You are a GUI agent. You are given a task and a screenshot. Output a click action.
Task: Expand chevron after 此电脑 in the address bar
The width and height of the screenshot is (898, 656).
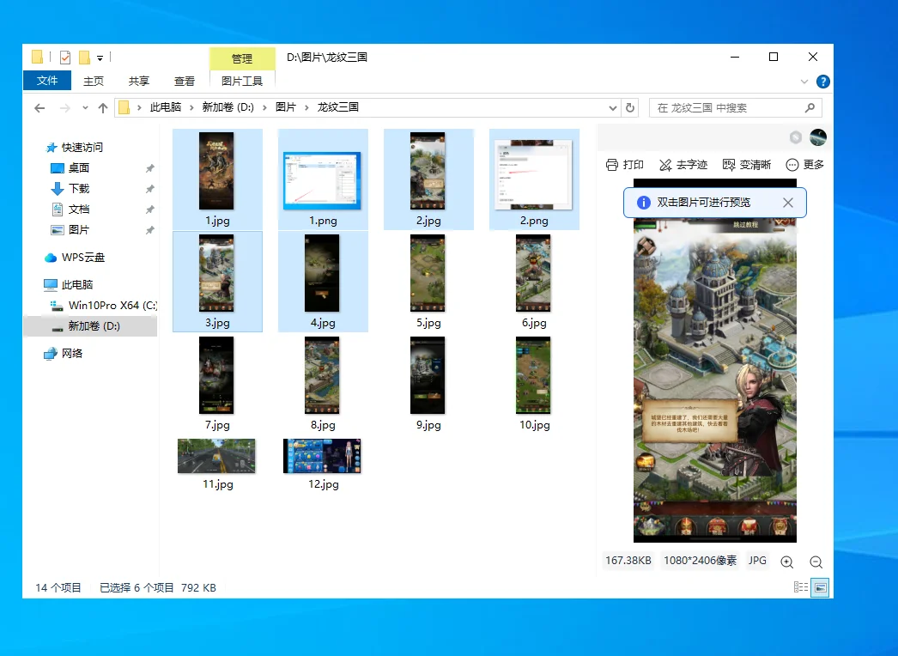pyautogui.click(x=191, y=107)
